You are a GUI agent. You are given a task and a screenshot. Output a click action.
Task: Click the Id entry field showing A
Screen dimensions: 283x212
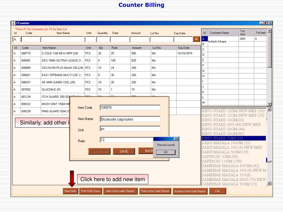click(16, 39)
